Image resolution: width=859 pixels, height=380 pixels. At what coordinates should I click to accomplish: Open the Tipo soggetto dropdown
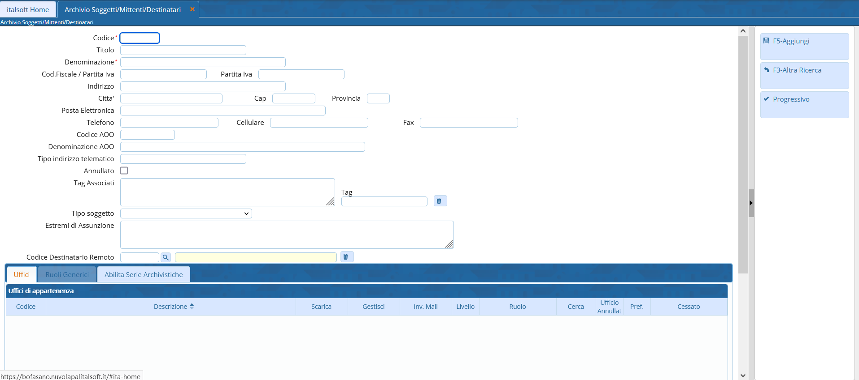point(186,214)
